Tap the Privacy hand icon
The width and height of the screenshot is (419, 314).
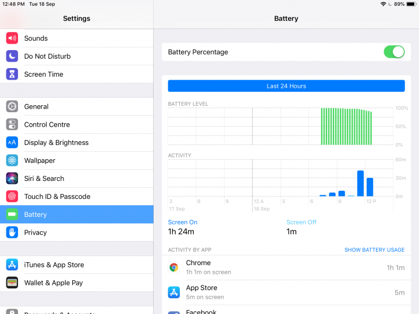coord(12,232)
